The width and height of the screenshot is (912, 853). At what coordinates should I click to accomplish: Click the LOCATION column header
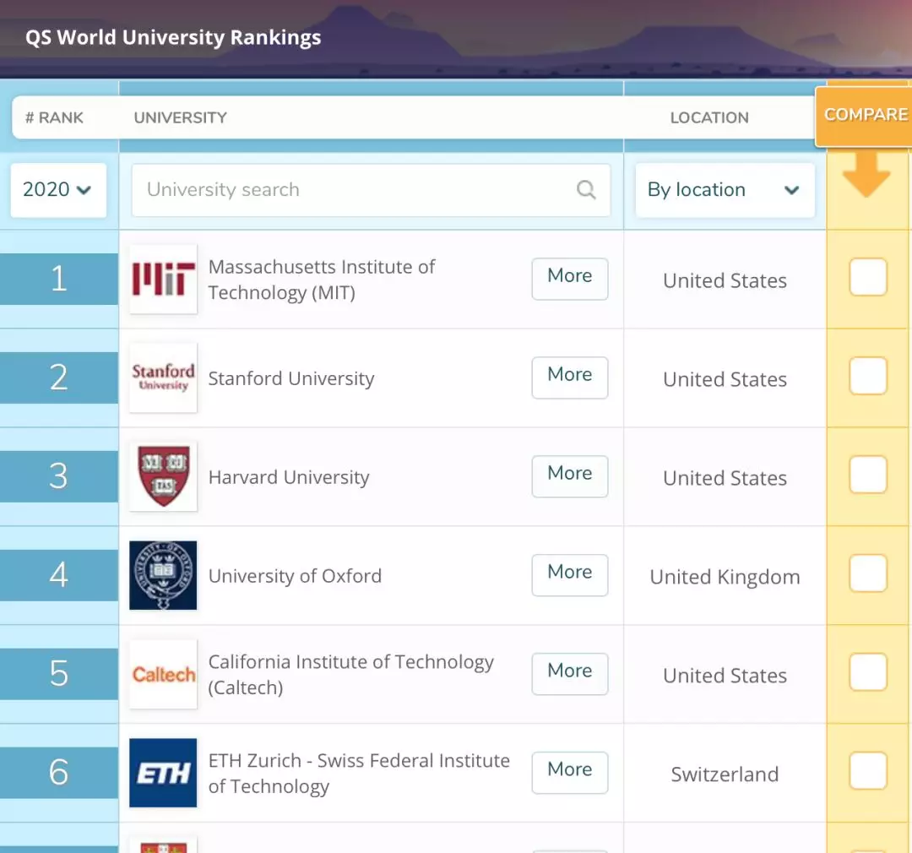[709, 117]
